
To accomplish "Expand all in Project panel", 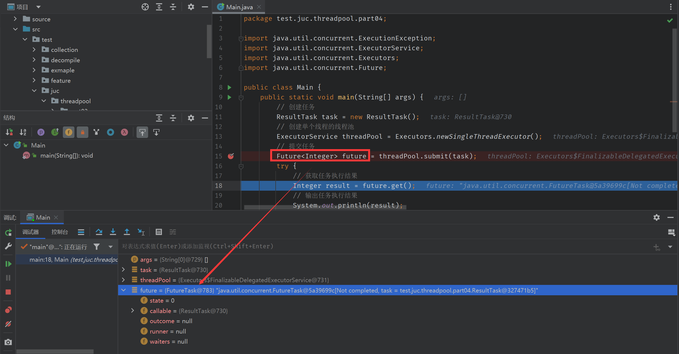I will point(159,7).
